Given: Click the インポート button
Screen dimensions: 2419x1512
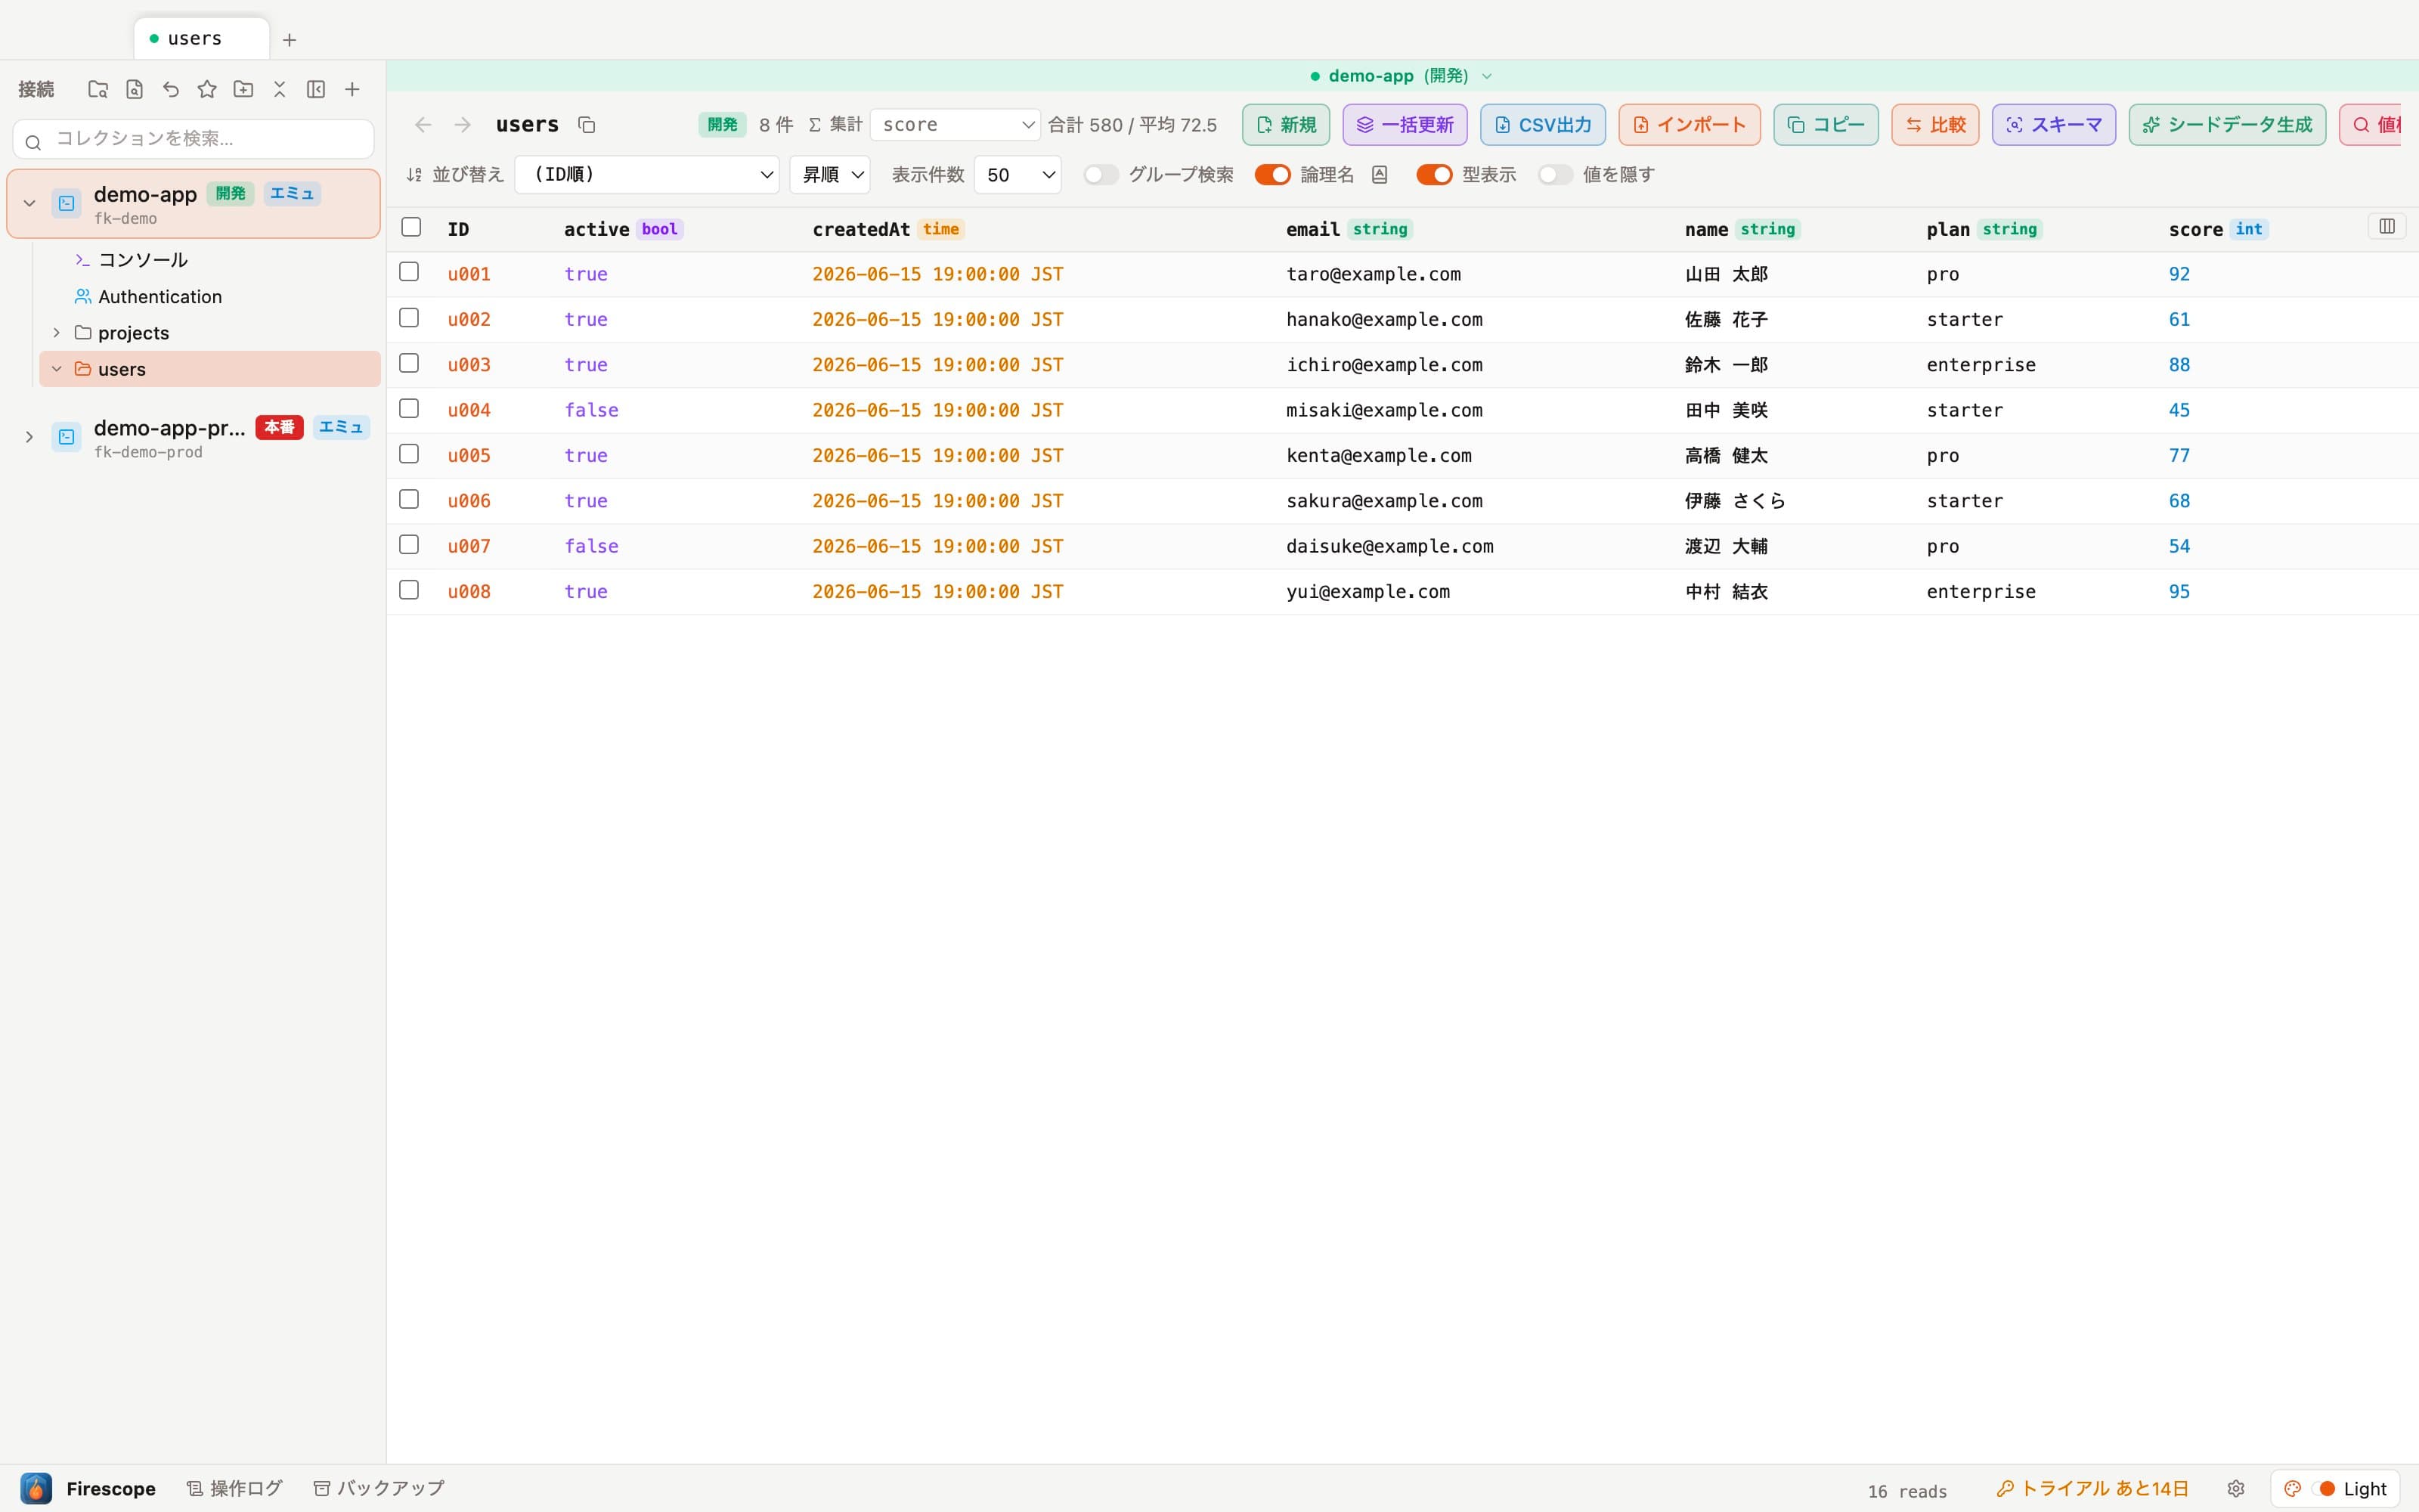Looking at the screenshot, I should pos(1690,125).
